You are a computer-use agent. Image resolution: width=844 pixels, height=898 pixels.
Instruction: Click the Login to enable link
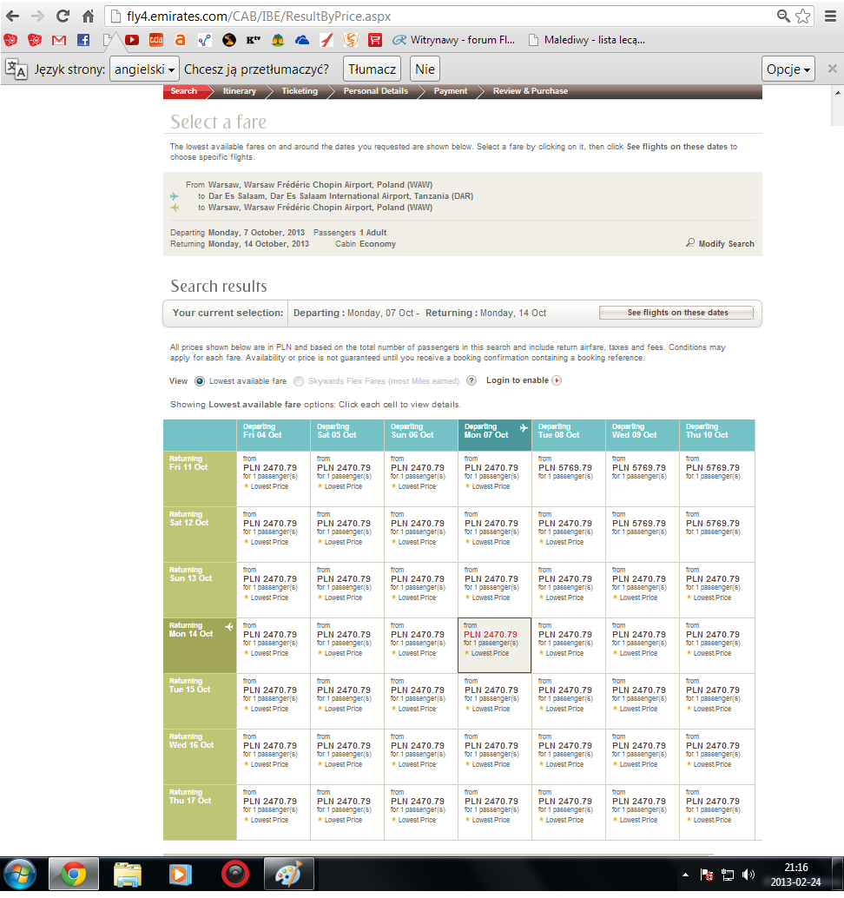517,380
